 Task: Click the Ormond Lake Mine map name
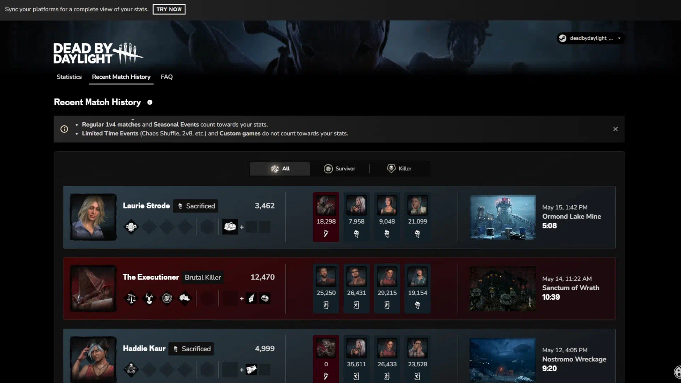571,216
